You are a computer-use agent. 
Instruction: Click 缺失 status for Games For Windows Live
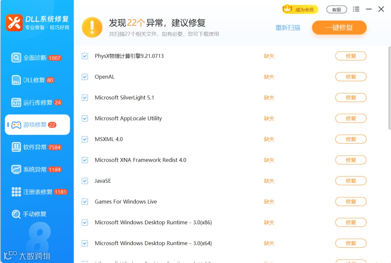coord(269,202)
